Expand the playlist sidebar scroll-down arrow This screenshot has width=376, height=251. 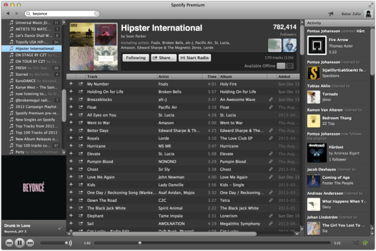point(64,152)
